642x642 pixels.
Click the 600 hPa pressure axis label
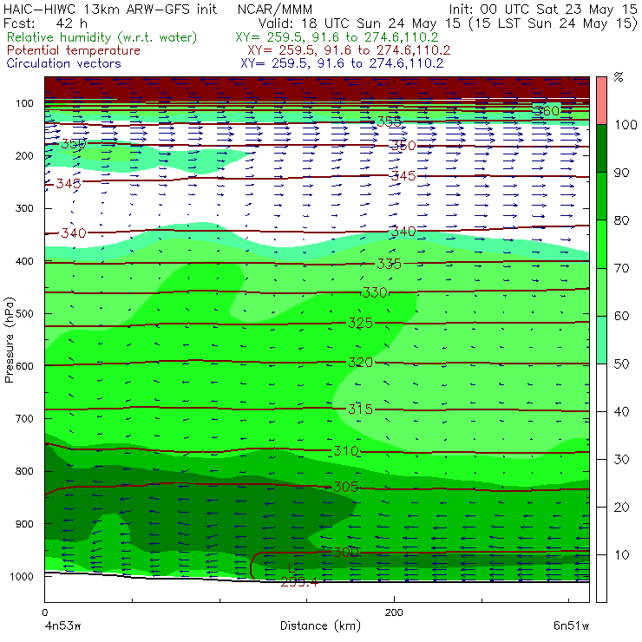pyautogui.click(x=24, y=365)
